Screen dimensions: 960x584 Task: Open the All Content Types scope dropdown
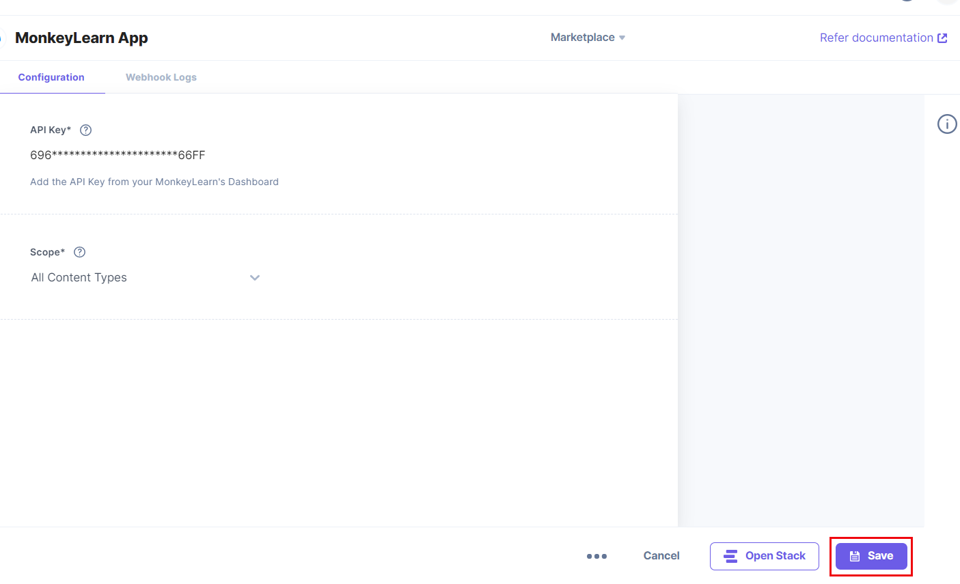click(146, 277)
